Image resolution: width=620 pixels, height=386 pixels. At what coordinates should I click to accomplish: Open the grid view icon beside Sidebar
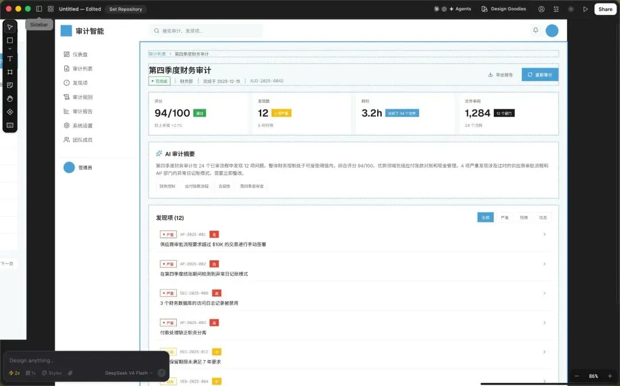click(51, 9)
